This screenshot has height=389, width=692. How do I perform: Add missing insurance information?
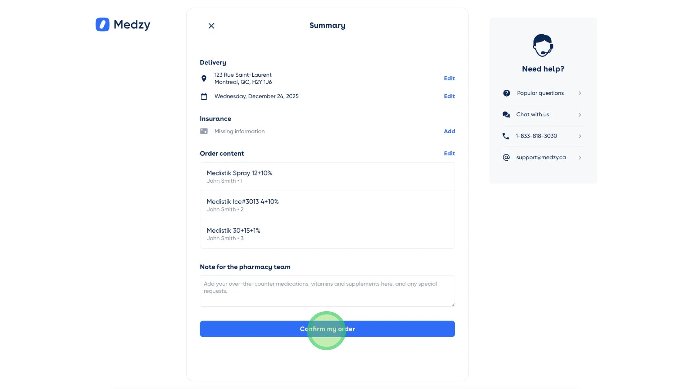tap(449, 131)
